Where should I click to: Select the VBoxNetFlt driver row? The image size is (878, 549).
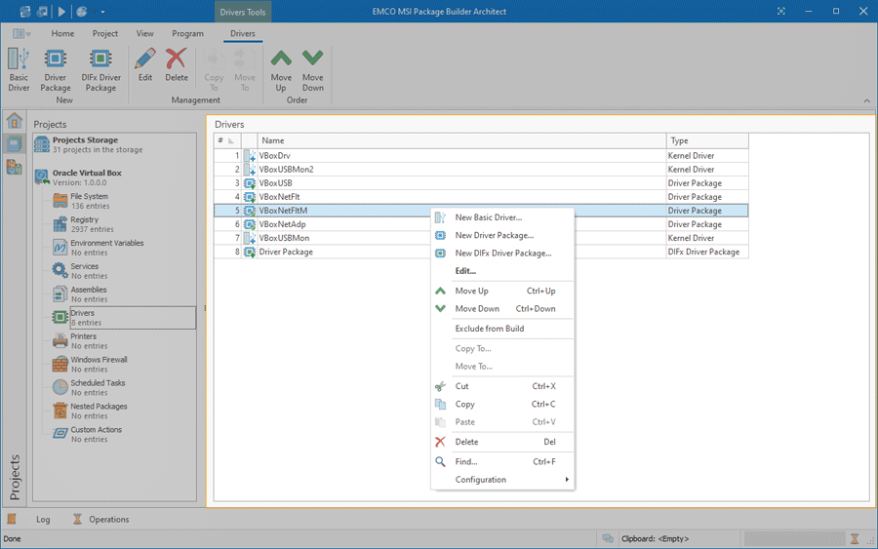tap(481, 196)
